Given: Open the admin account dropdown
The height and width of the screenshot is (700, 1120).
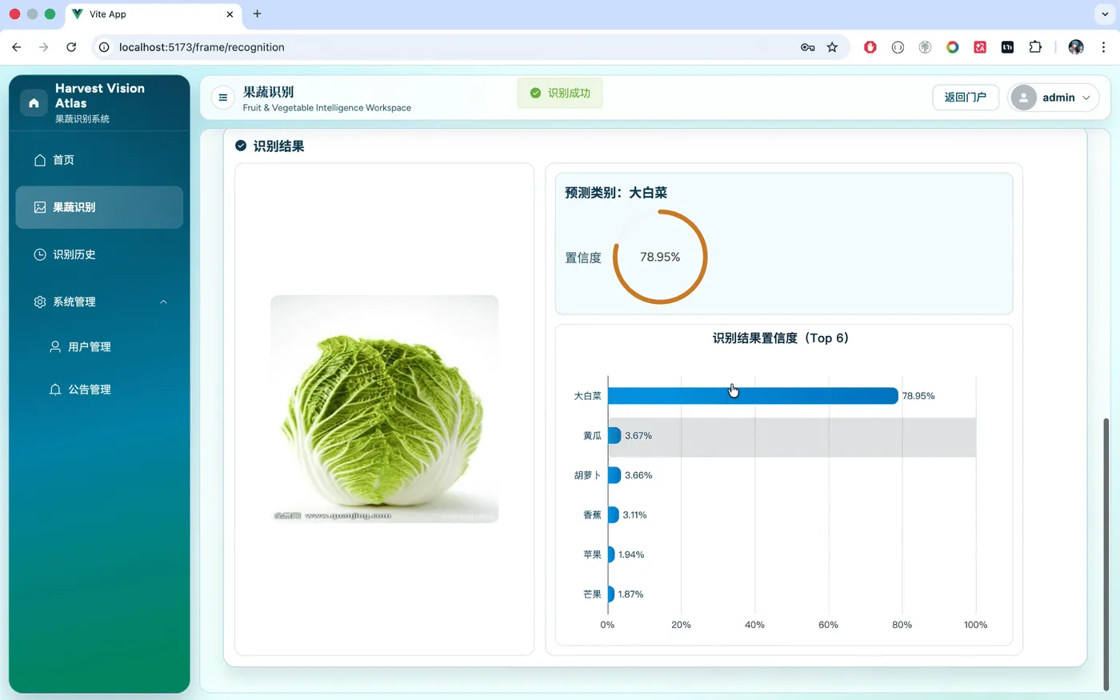Looking at the screenshot, I should point(1086,98).
